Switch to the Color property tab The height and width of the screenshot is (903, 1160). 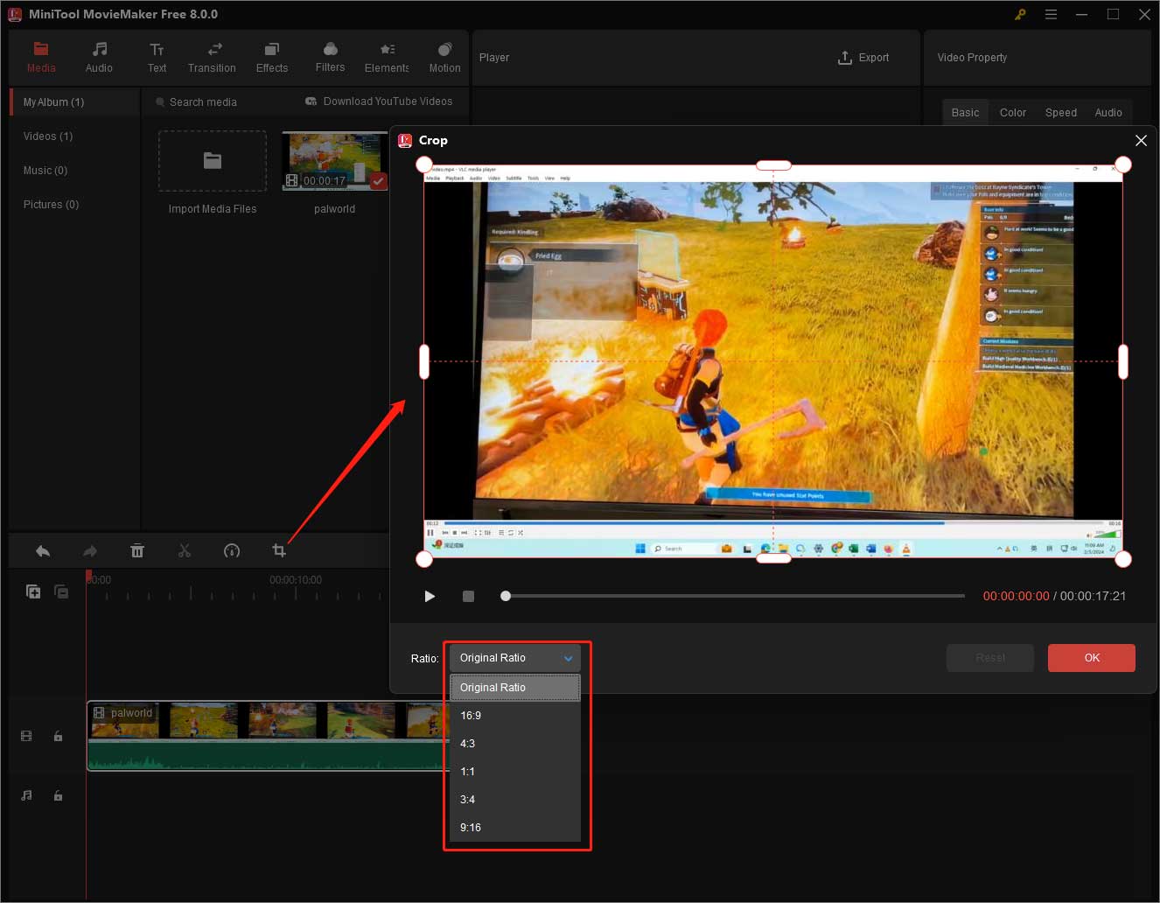click(1013, 112)
